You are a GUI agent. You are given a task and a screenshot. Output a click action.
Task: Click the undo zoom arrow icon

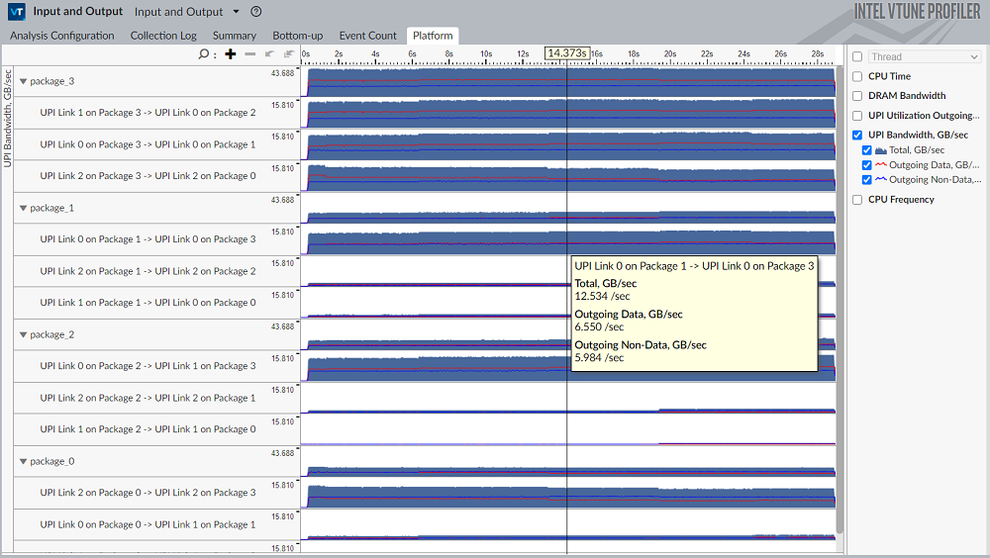click(x=269, y=53)
